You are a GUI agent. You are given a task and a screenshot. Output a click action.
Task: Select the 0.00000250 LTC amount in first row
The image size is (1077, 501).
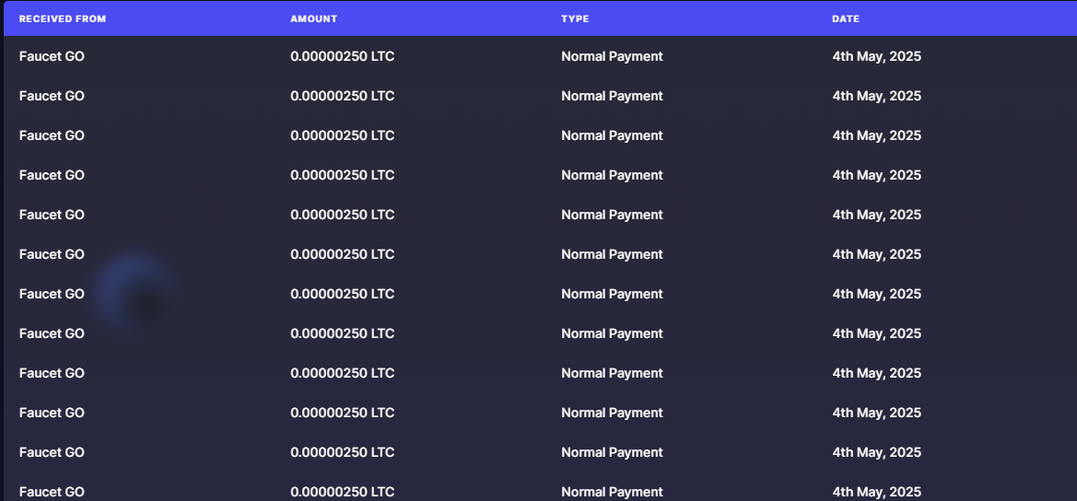click(x=342, y=56)
